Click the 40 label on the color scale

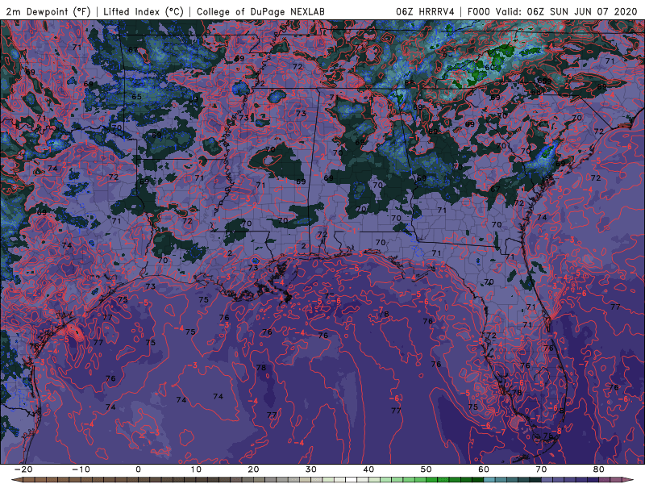368,469
